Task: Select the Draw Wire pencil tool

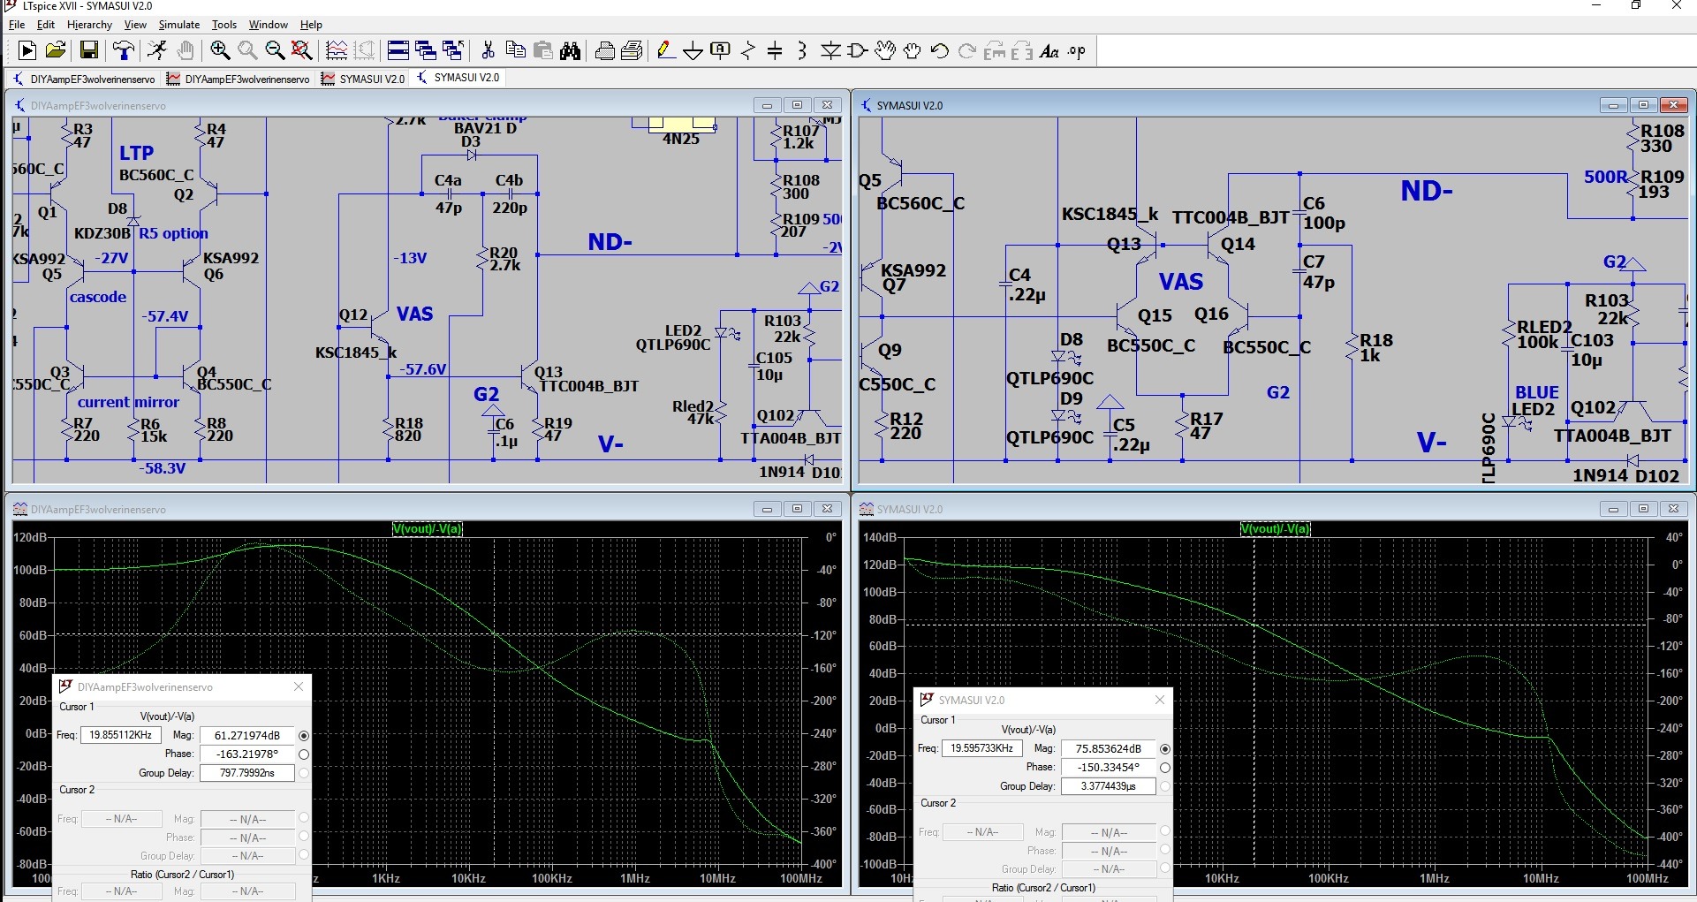Action: 666,50
